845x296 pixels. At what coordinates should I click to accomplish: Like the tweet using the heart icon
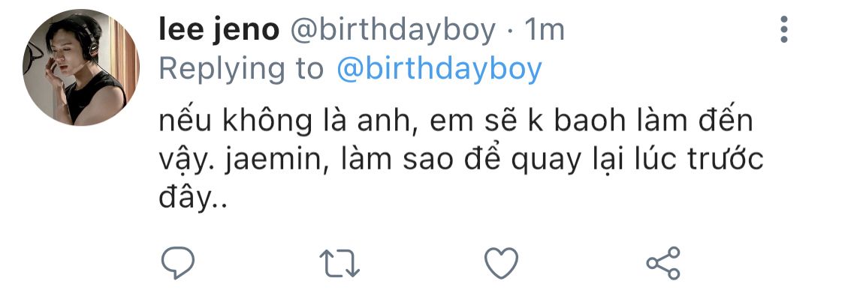pos(501,263)
